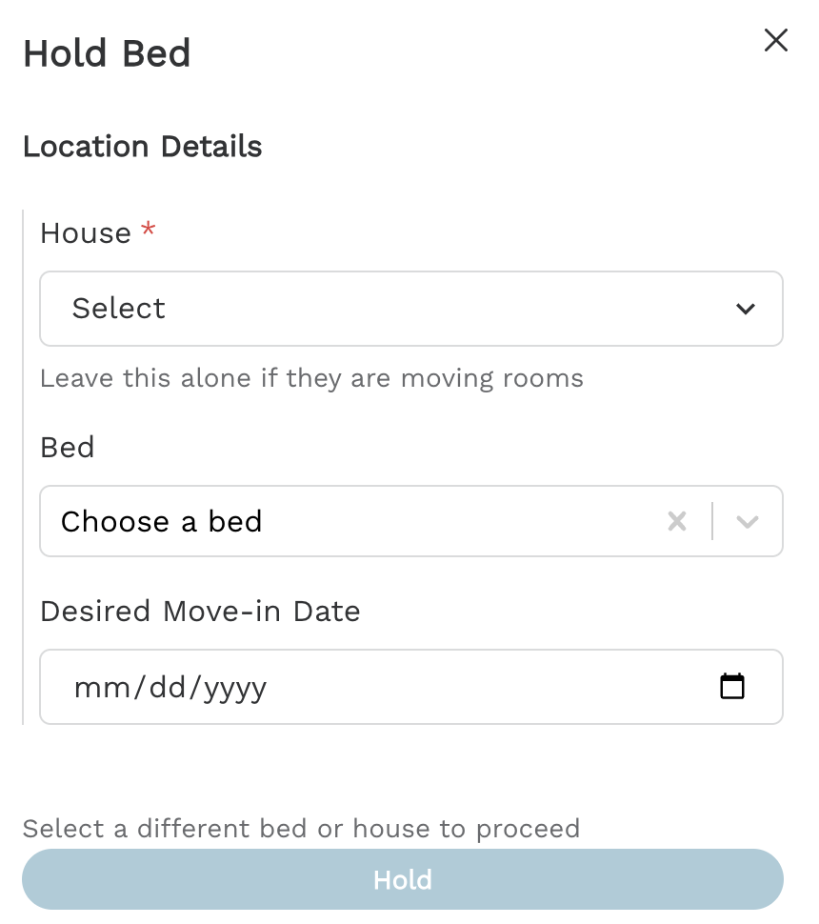Screen dimensions: 819x924
Task: Click the vertical divider inside the Bed field
Action: (712, 521)
